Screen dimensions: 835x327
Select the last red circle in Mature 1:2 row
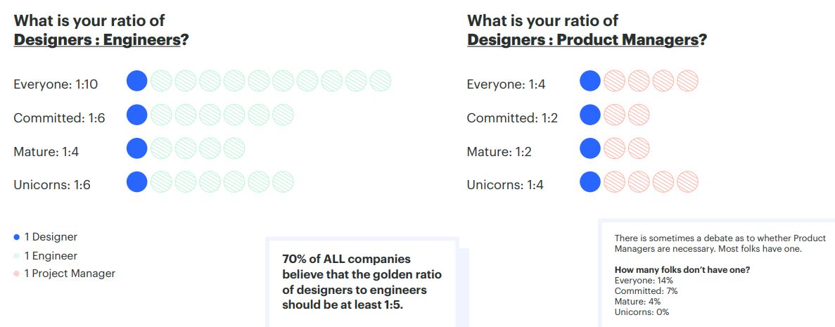[639, 148]
